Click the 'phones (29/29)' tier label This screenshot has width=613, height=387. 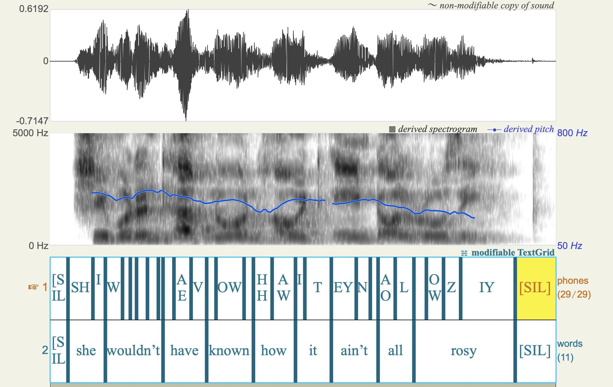point(574,287)
